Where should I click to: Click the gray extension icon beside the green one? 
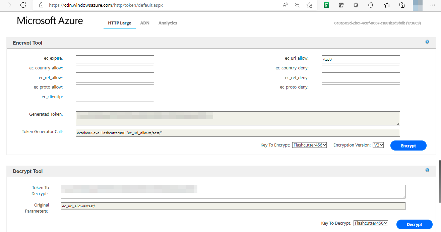point(341,5)
